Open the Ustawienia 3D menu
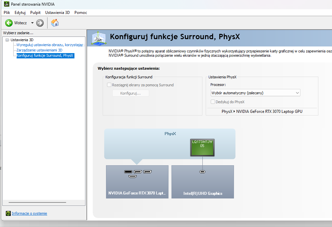Viewport: 332px width, 227px height. click(x=57, y=13)
